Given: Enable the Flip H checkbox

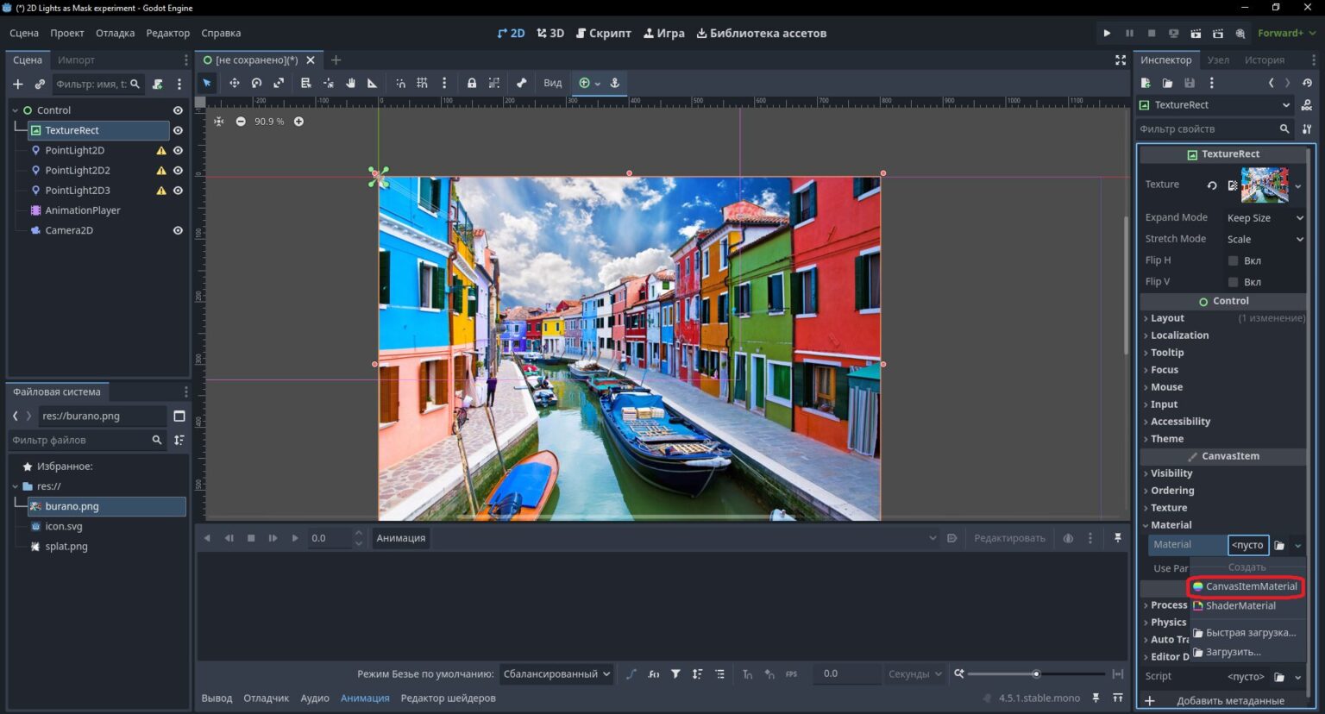Looking at the screenshot, I should click(1233, 260).
